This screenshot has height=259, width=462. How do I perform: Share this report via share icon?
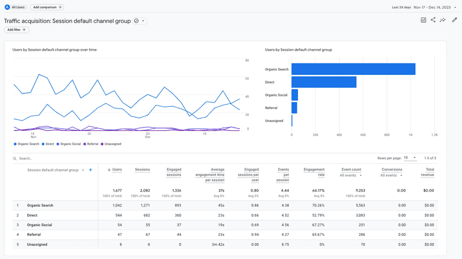click(x=433, y=20)
